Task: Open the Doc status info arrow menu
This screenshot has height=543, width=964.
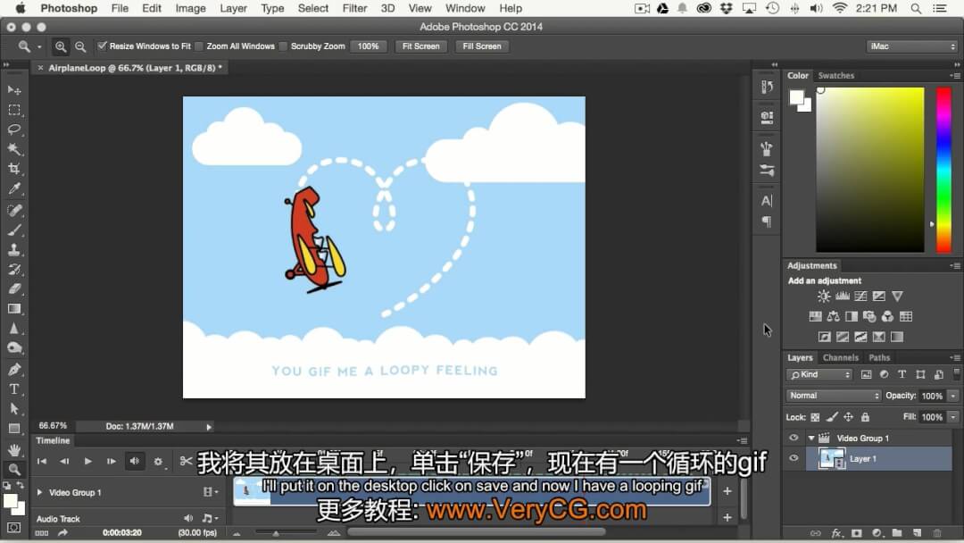Action: pyautogui.click(x=209, y=426)
